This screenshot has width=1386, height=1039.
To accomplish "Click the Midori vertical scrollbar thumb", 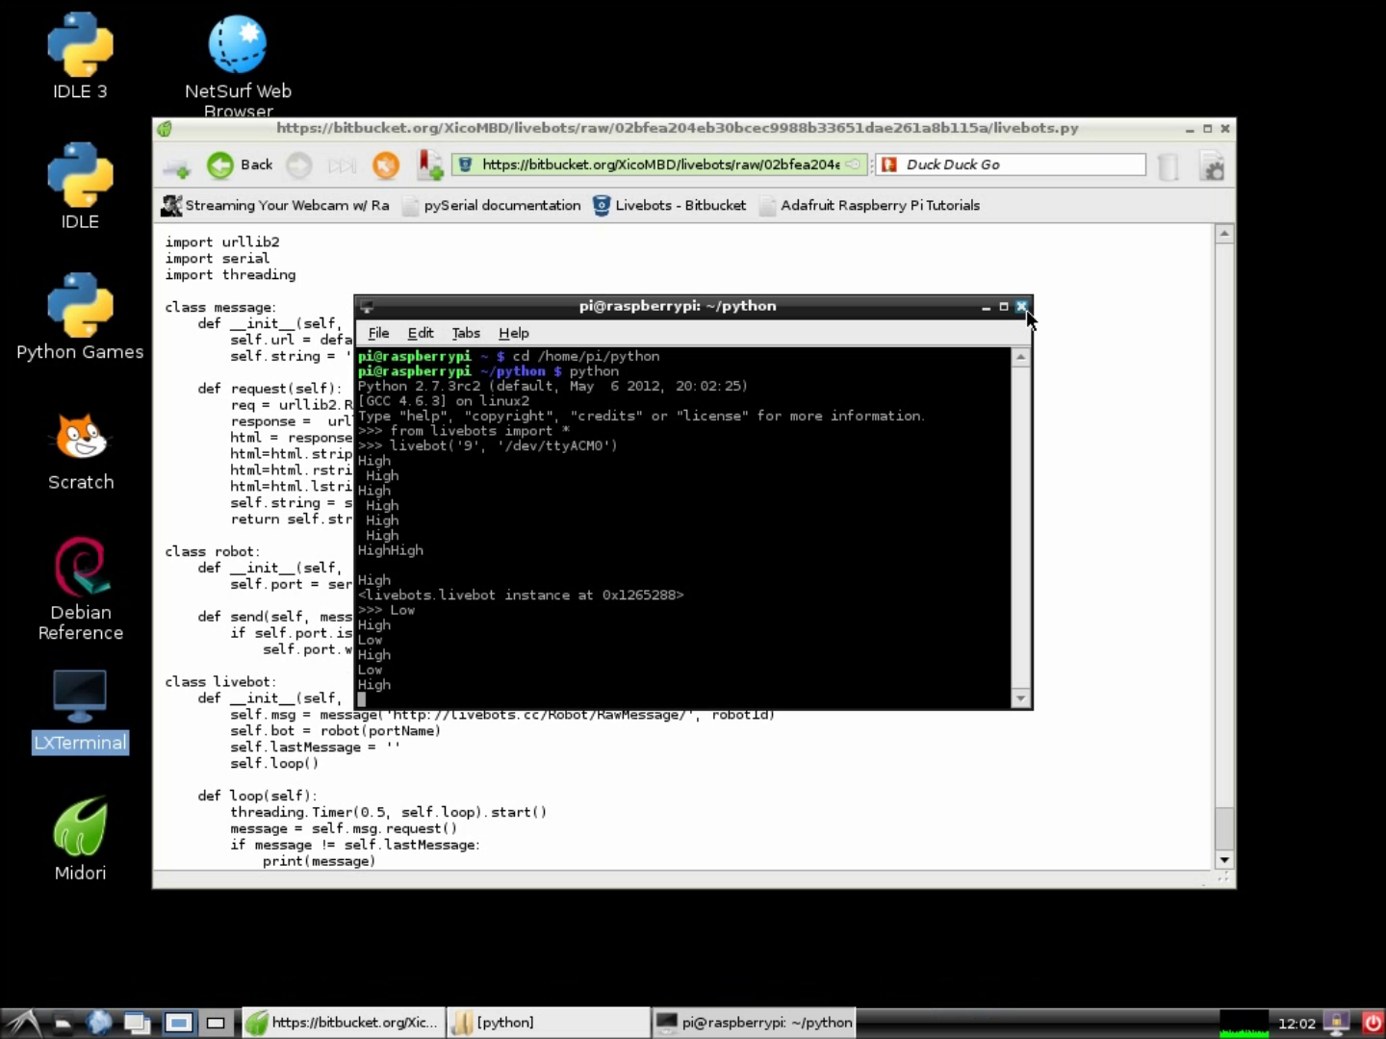I will 1224,826.
